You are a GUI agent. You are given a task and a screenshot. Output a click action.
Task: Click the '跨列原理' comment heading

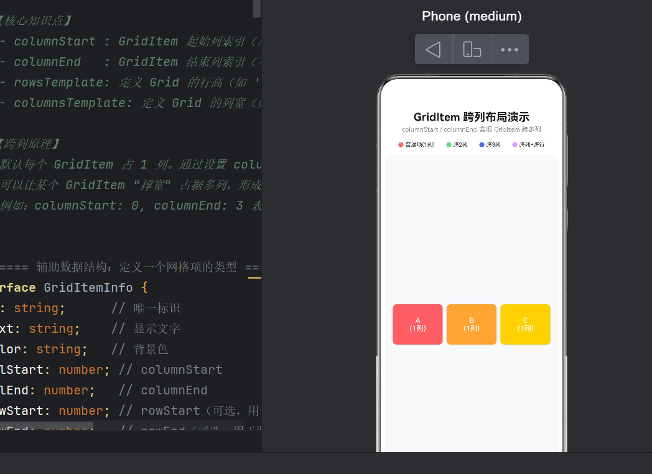pyautogui.click(x=30, y=144)
